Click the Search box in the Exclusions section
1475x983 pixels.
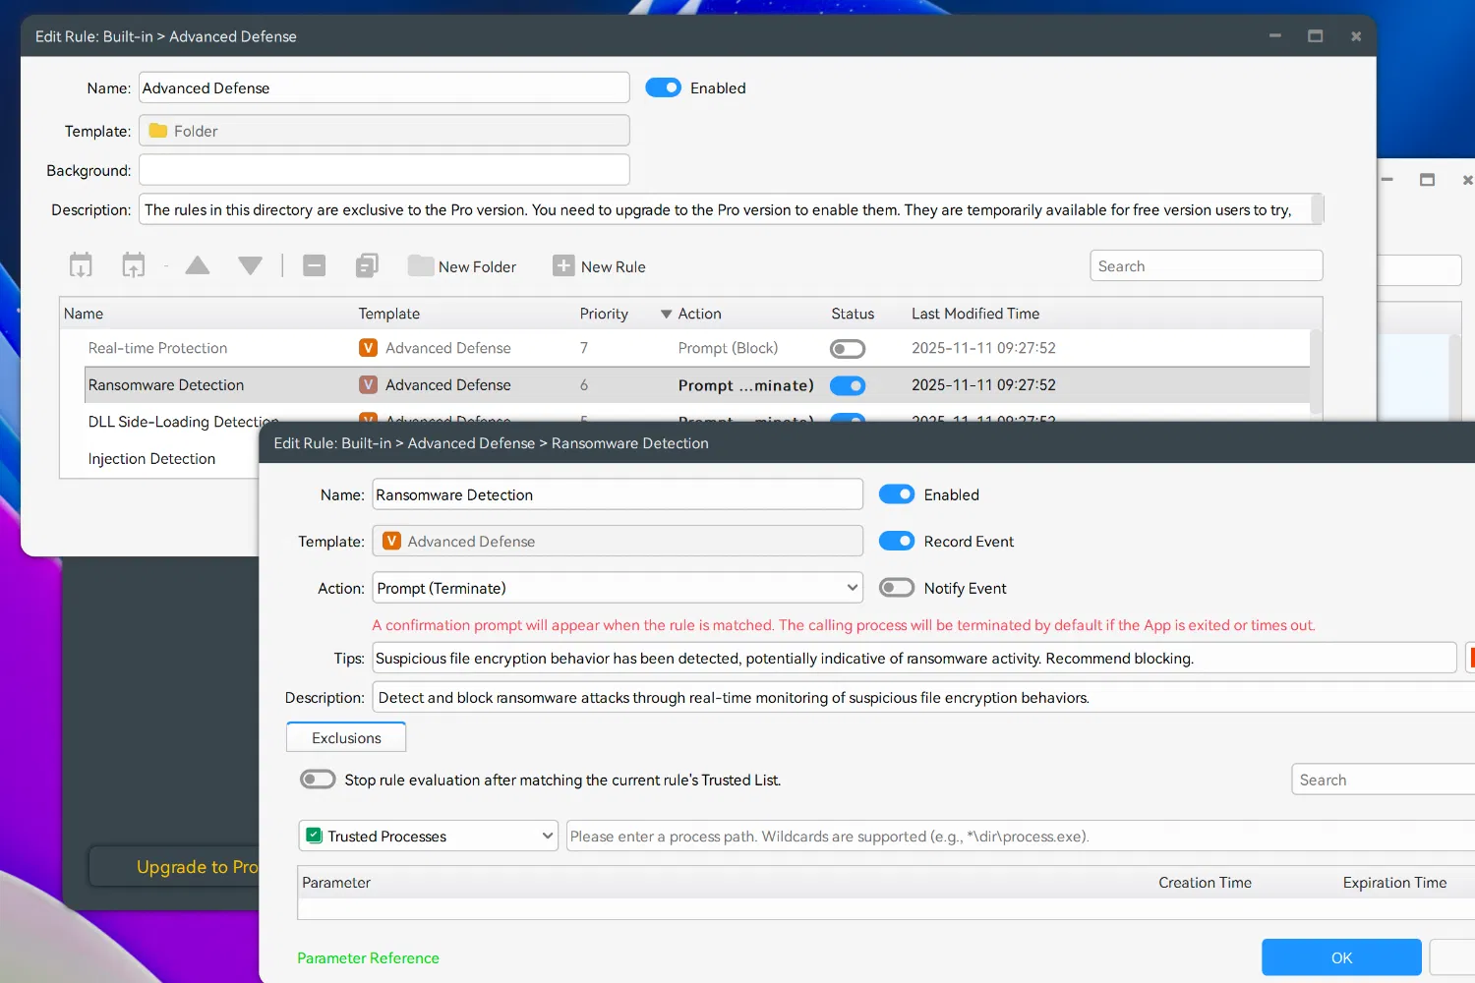pyautogui.click(x=1384, y=780)
